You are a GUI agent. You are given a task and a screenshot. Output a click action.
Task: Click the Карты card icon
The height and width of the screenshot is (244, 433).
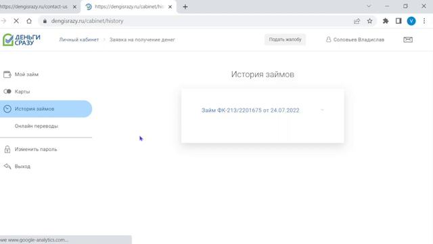[x=7, y=91]
